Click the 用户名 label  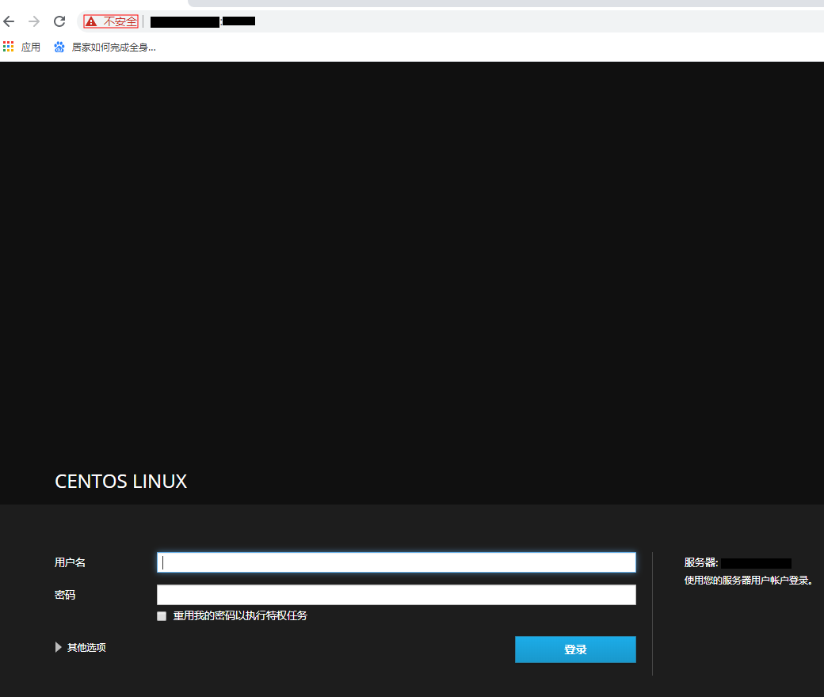tap(70, 562)
